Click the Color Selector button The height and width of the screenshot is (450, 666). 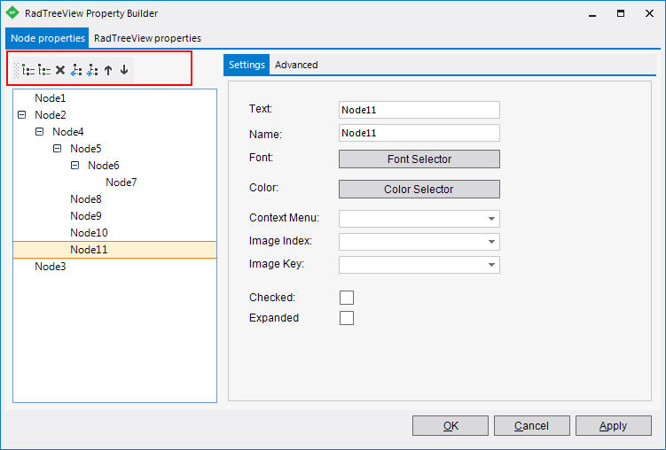(419, 190)
